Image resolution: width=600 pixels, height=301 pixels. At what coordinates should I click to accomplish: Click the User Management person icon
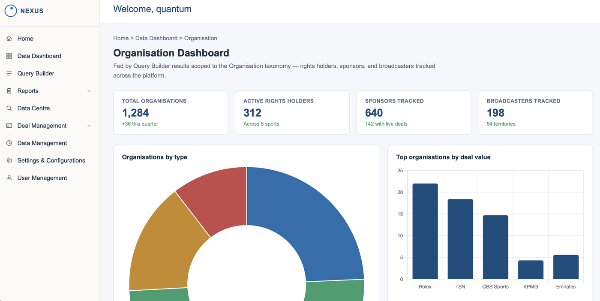click(x=9, y=178)
